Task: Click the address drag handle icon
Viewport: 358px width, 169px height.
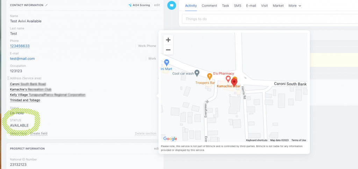Action: click(8, 78)
